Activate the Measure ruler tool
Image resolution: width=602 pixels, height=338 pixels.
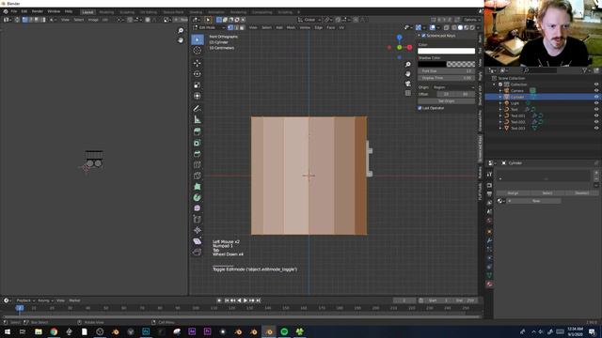[197, 120]
